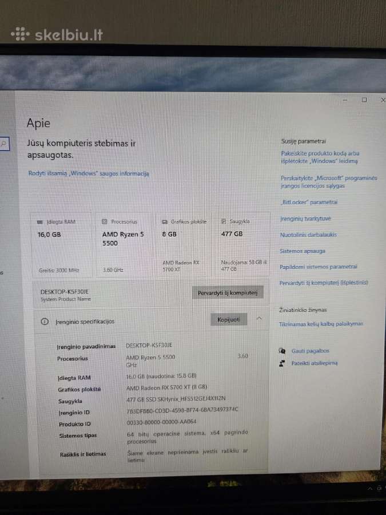
Task: Select the AMD Ryzen 5 5500 card title
Action: pos(123,239)
